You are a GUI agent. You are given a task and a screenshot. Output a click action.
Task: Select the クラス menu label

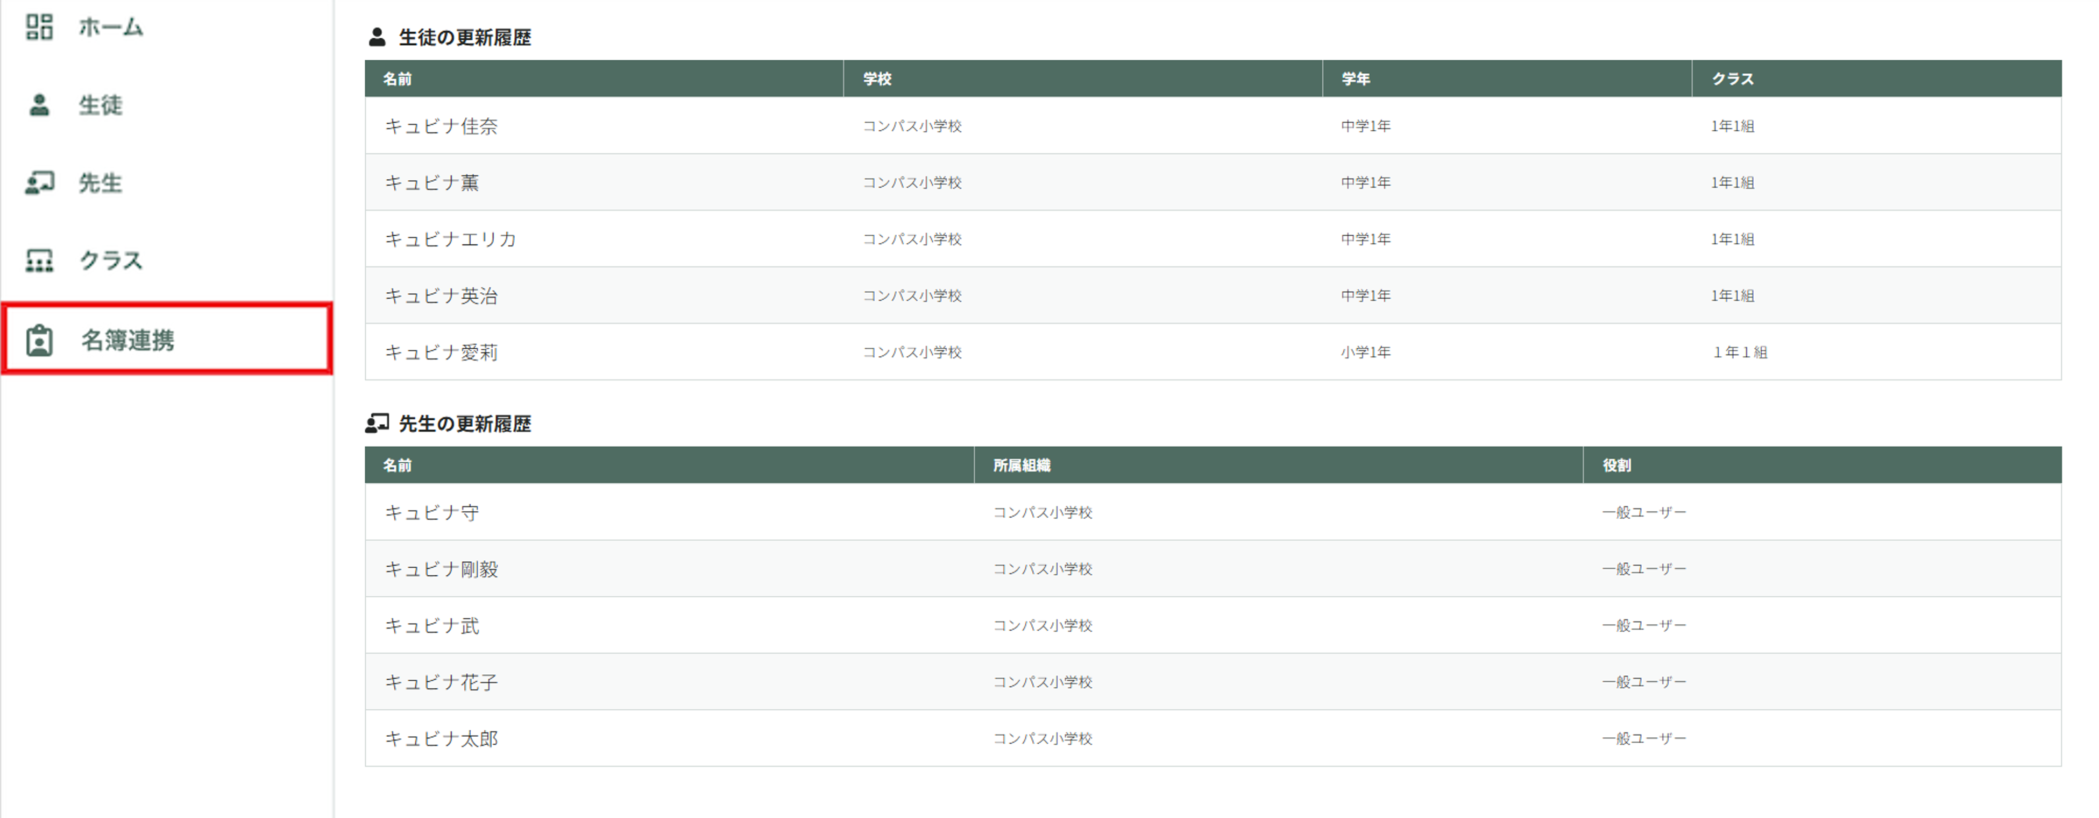(x=111, y=261)
